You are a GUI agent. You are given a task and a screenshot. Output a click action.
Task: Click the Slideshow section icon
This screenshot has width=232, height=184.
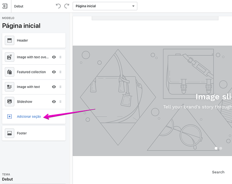pos(10,102)
